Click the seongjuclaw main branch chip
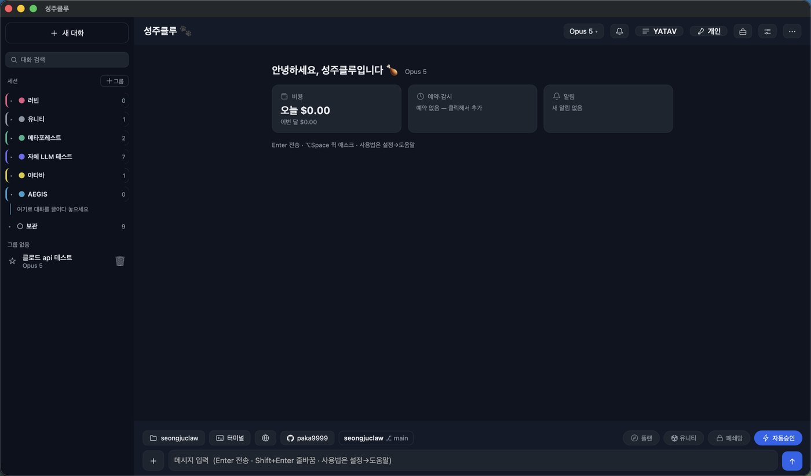The width and height of the screenshot is (811, 476). (x=376, y=438)
